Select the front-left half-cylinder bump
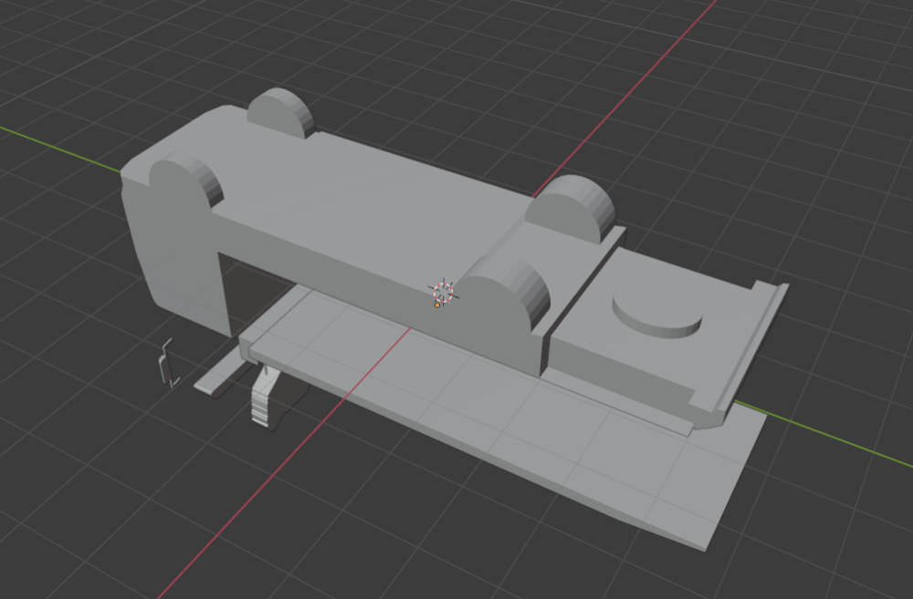Image resolution: width=913 pixels, height=599 pixels. tap(187, 181)
